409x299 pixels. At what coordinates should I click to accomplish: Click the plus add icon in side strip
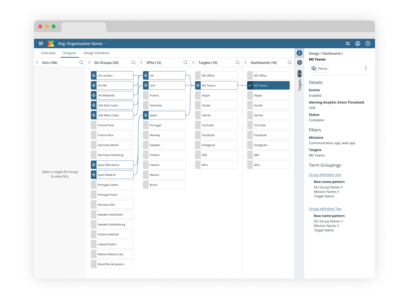click(299, 63)
